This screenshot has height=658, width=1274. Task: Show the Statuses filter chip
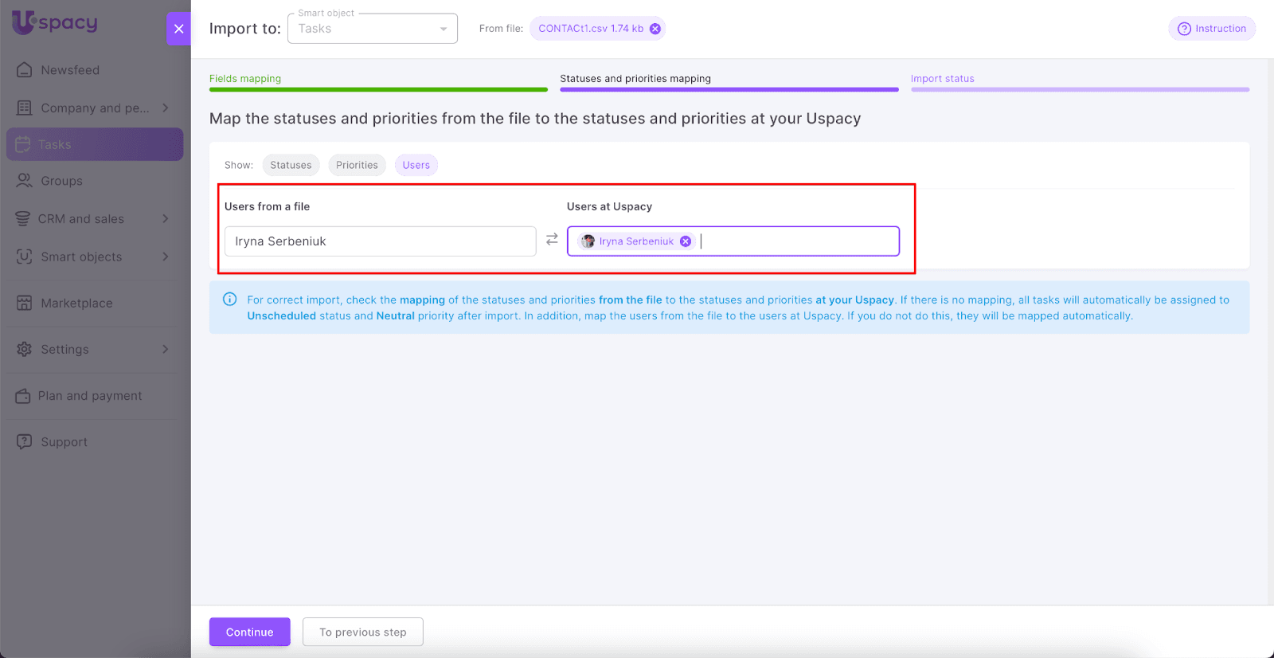tap(291, 165)
